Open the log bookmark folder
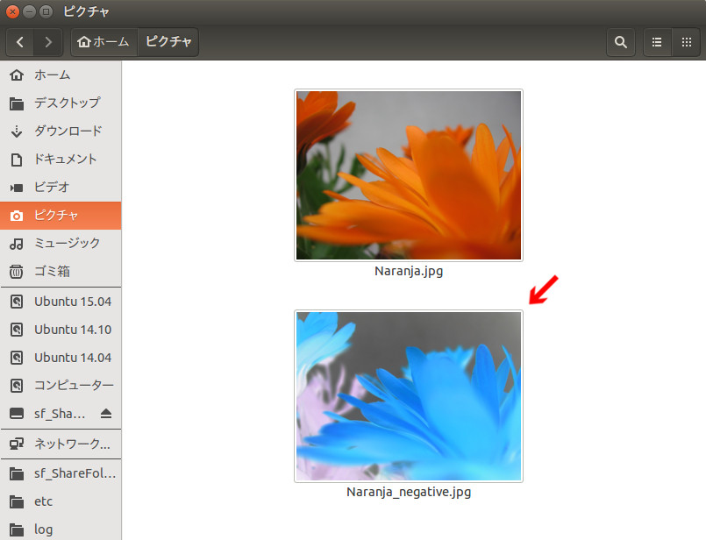Image resolution: width=706 pixels, height=540 pixels. pos(61,529)
